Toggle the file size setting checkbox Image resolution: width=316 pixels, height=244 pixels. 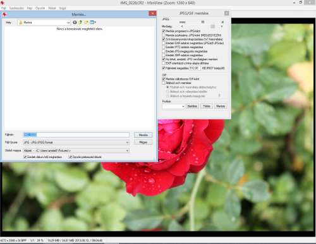pyautogui.click(x=164, y=68)
